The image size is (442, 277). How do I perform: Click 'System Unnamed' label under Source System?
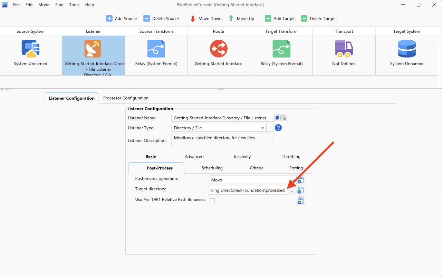click(x=30, y=64)
